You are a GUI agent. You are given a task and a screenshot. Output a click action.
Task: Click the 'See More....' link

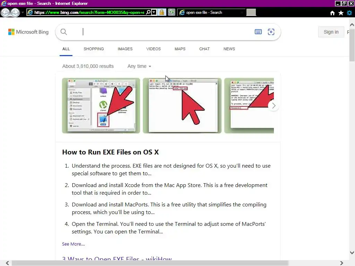[x=73, y=244]
